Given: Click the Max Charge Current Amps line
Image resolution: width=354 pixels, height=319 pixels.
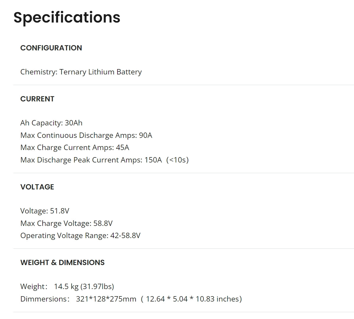Looking at the screenshot, I should 75,148.
